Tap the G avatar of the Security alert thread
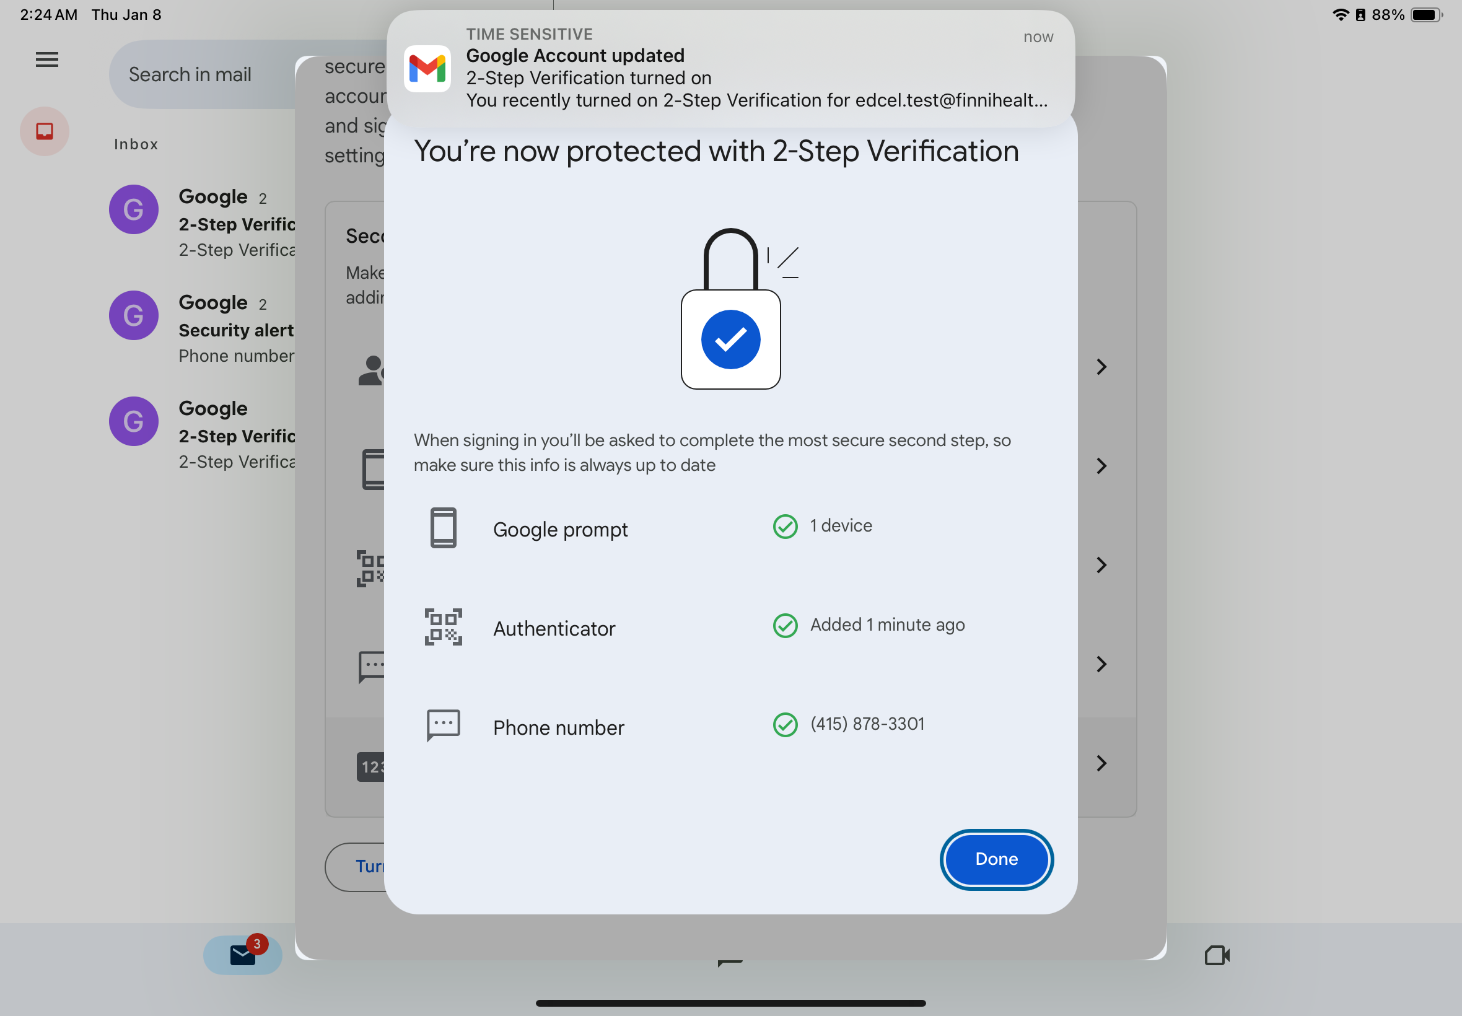The height and width of the screenshot is (1016, 1462). [134, 316]
